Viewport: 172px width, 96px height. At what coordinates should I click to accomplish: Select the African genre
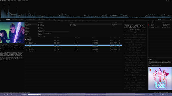(x=26, y=27)
